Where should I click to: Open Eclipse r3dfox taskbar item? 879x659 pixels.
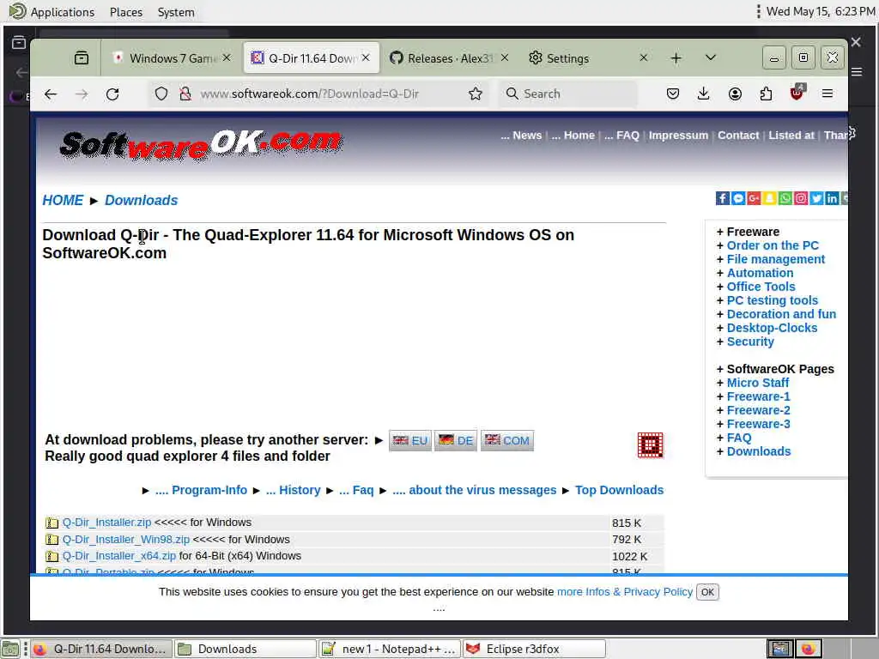coord(534,649)
